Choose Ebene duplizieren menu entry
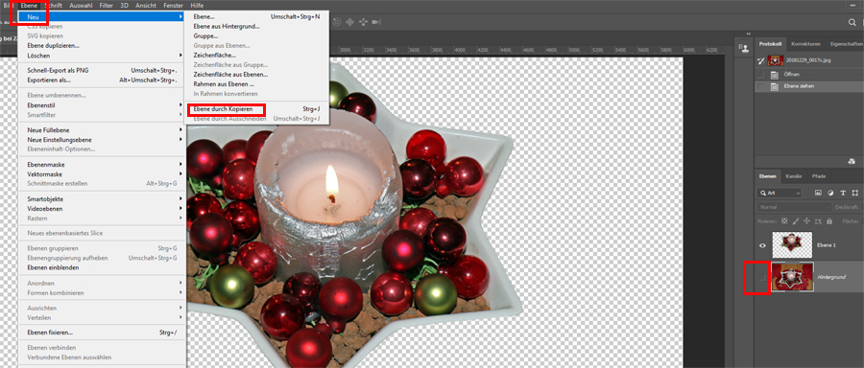This screenshot has height=368, width=864. pos(54,46)
